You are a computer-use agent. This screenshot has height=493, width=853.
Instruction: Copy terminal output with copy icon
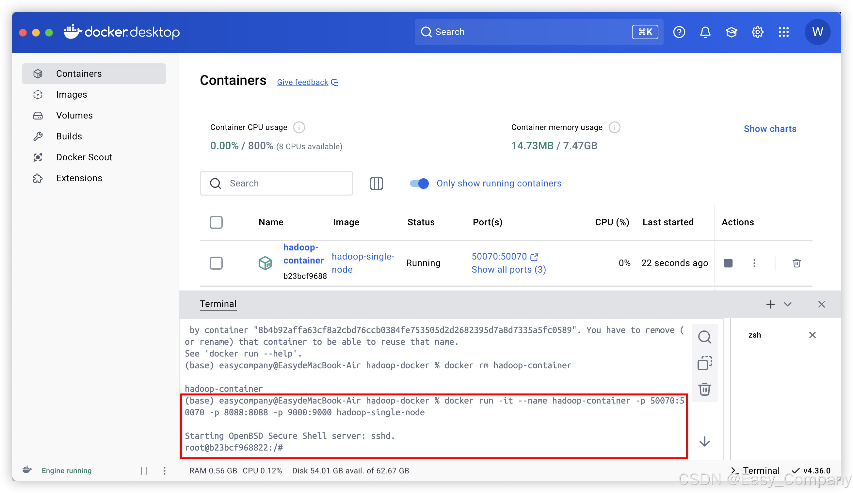pos(704,363)
